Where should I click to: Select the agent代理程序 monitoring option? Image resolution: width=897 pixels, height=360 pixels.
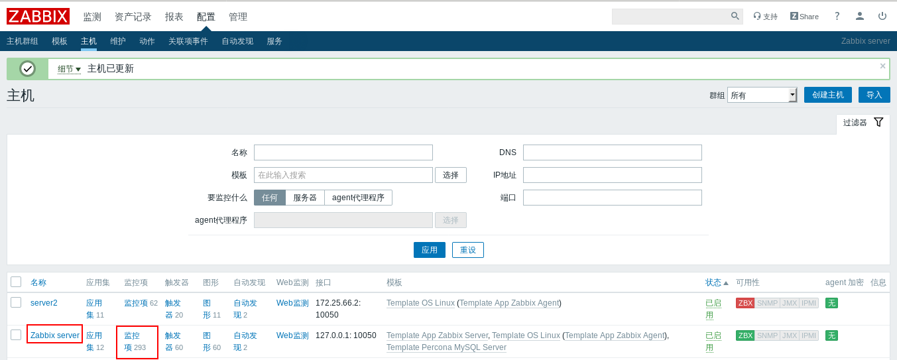point(358,198)
